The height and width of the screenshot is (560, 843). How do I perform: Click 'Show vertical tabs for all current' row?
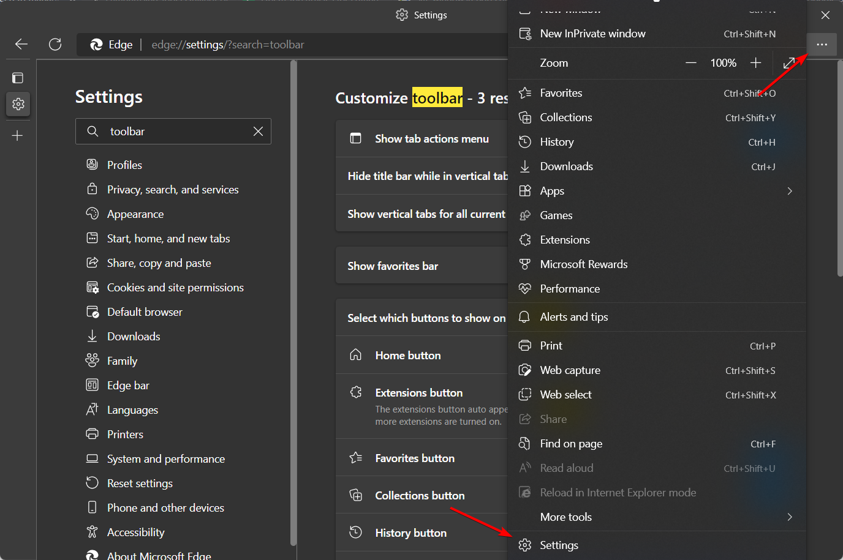[x=422, y=214]
